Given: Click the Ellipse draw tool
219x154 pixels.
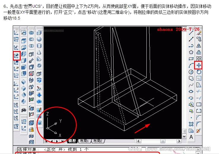Looking at the screenshot, I should point(191,91).
